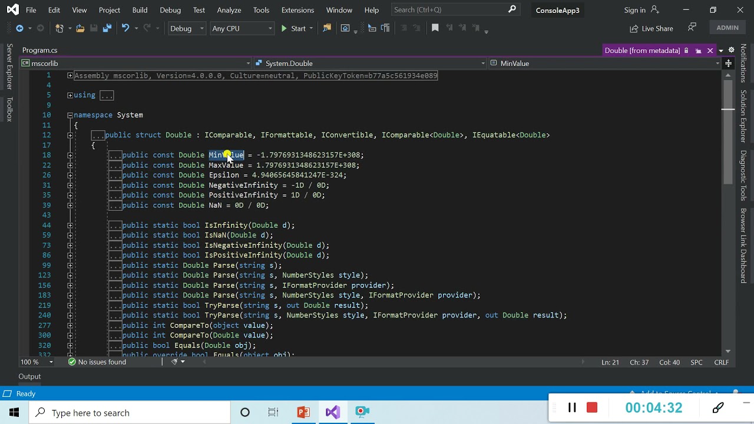
Task: Open the Debug menu
Action: (x=170, y=10)
